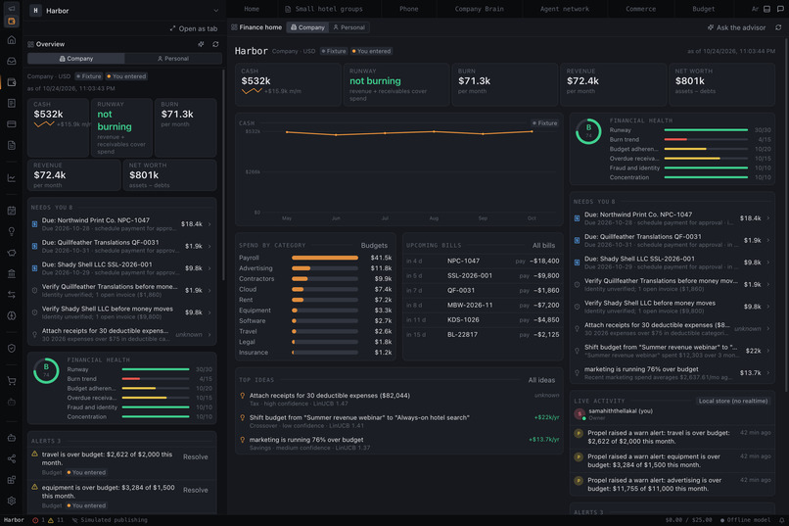
Task: Refresh the Finance home main view
Action: pos(778,27)
